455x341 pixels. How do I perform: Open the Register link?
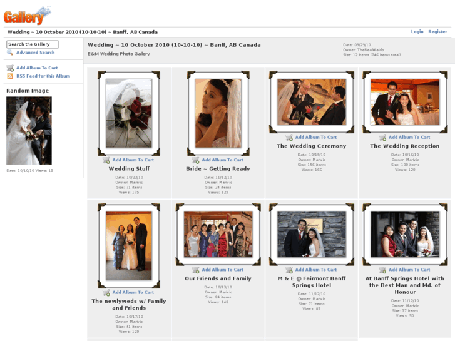coord(437,32)
